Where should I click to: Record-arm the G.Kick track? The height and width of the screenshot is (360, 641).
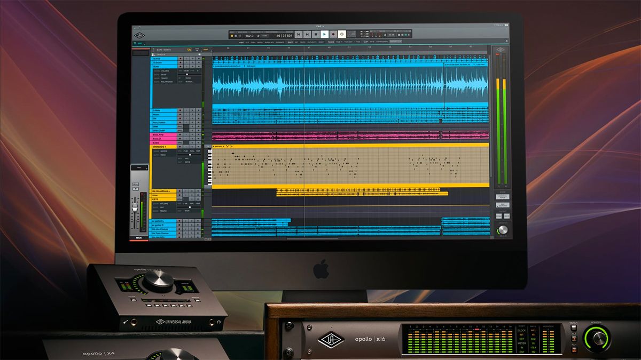click(x=180, y=59)
